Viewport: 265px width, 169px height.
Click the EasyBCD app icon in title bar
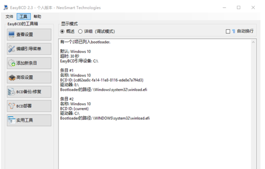[6, 8]
